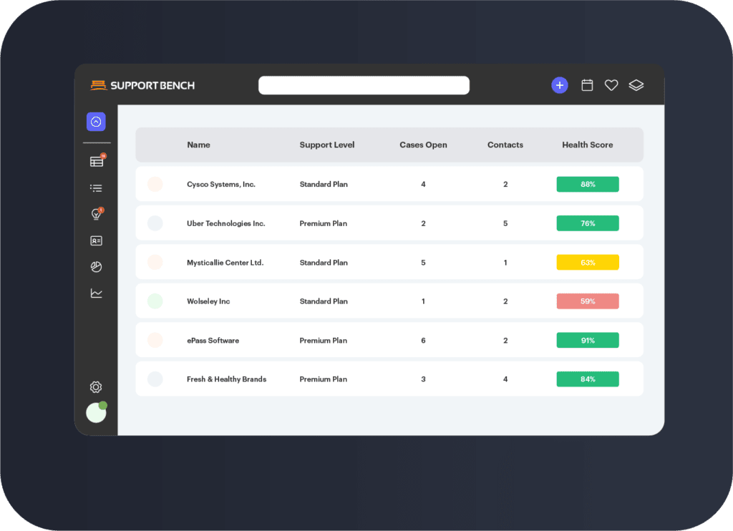
Task: Open the pie chart reports icon
Action: tap(96, 267)
